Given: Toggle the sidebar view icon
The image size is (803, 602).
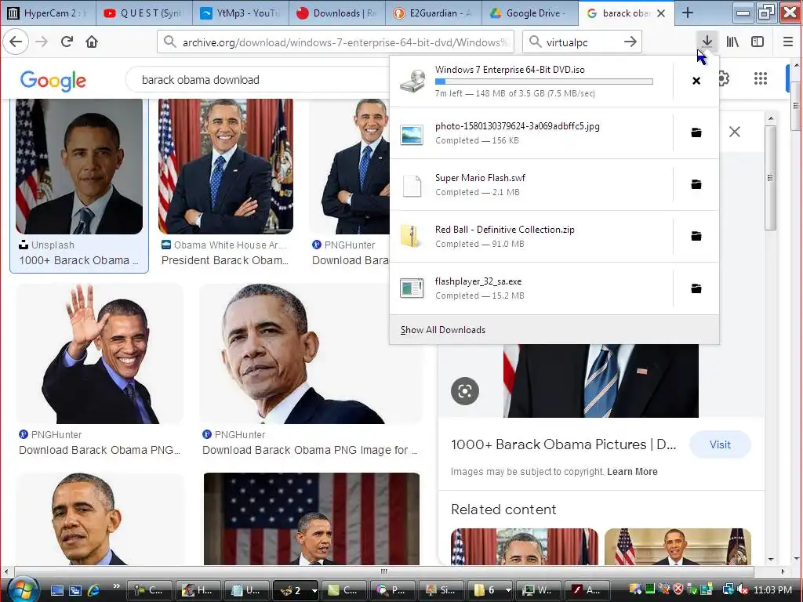Looking at the screenshot, I should 758,42.
